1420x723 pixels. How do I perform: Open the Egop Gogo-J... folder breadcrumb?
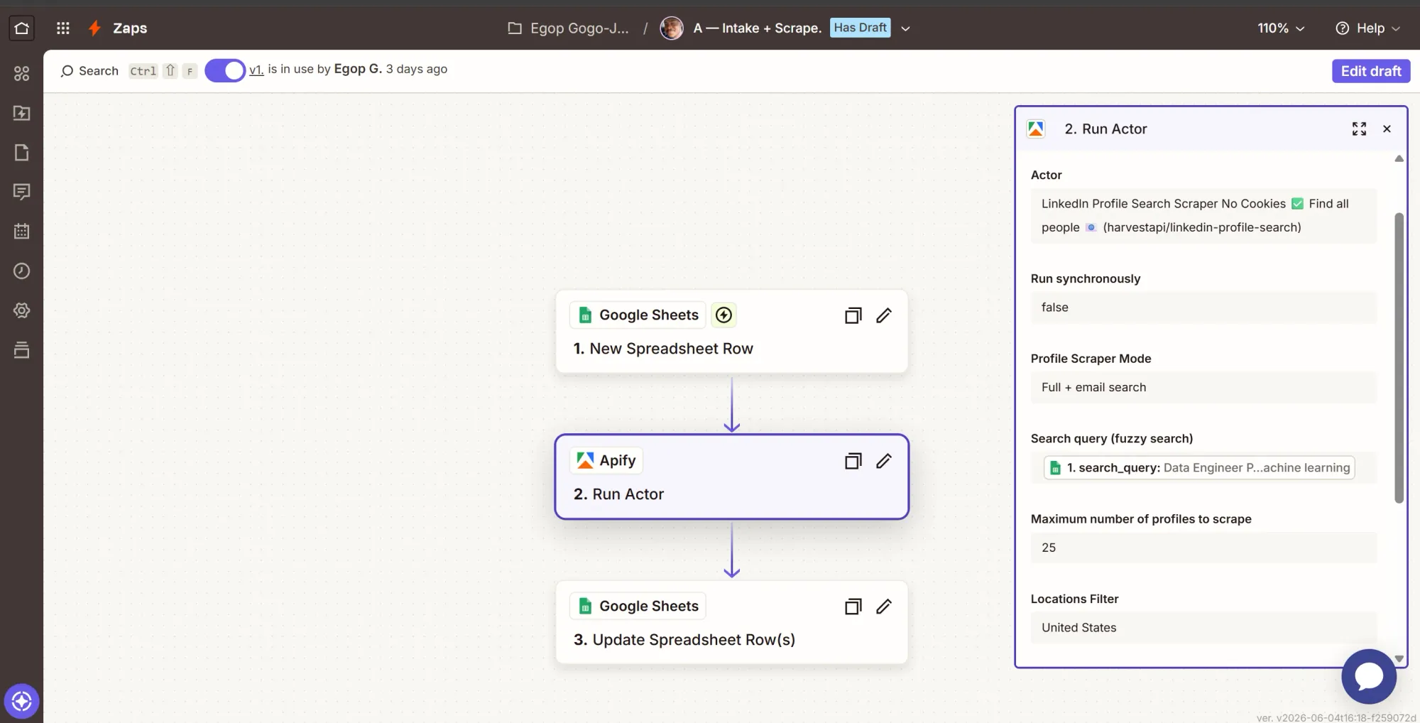click(x=579, y=28)
